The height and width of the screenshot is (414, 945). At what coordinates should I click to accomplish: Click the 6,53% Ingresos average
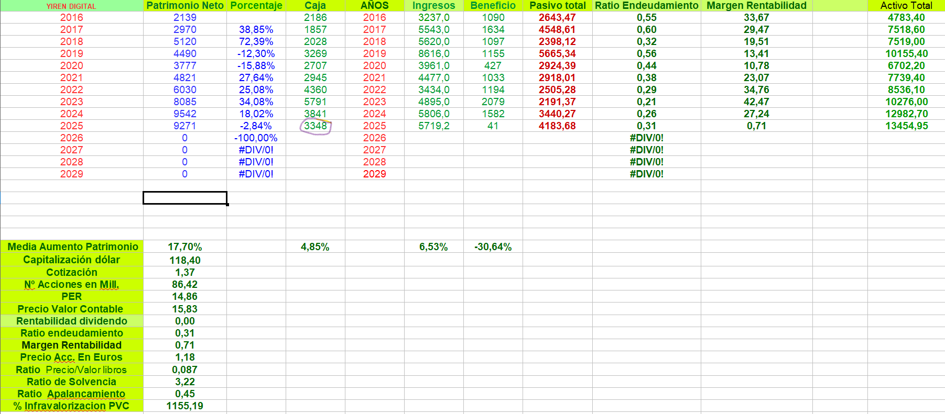[x=434, y=247]
